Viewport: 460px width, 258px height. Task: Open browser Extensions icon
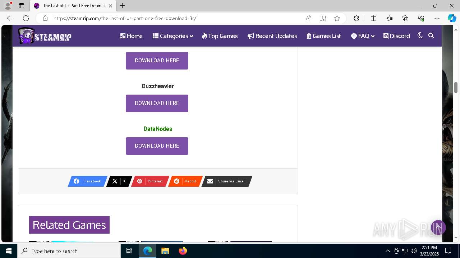356,18
